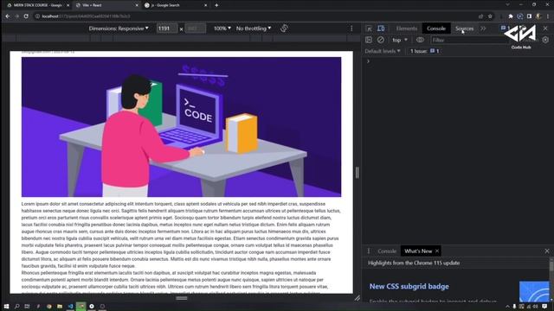
Task: Reload the page with refresh icon
Action: coord(26,16)
